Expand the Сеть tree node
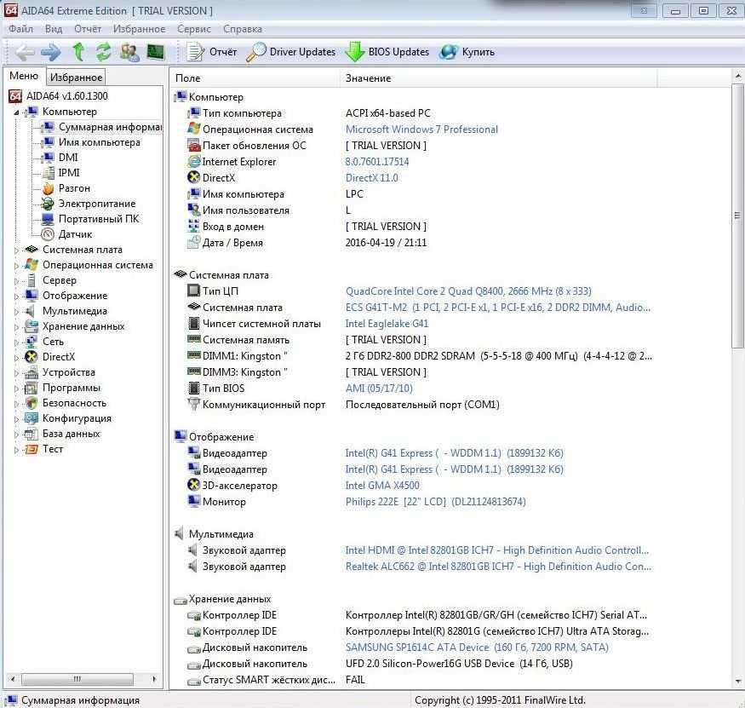745x708 pixels. click(17, 342)
